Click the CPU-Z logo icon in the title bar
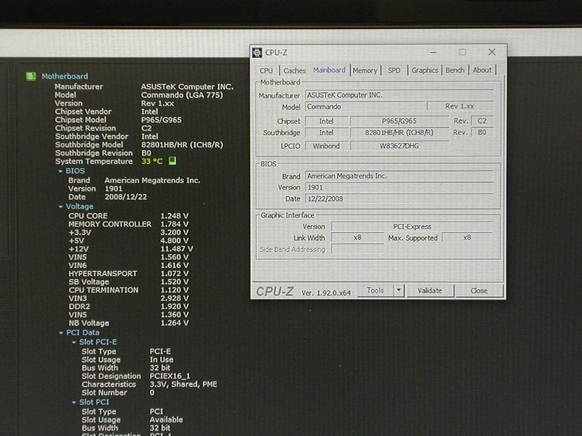The height and width of the screenshot is (436, 582). (x=258, y=52)
